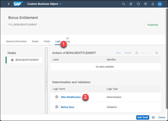Click the edit icon beside Before Save

point(57,107)
